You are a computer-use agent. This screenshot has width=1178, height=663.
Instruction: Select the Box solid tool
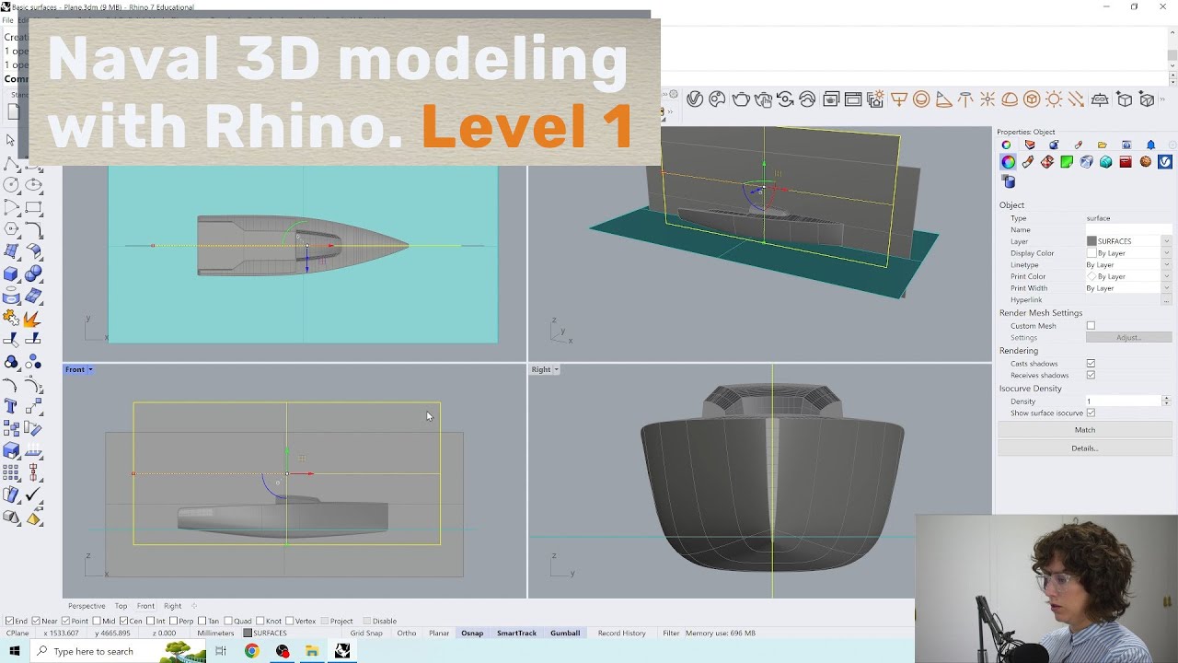[11, 274]
